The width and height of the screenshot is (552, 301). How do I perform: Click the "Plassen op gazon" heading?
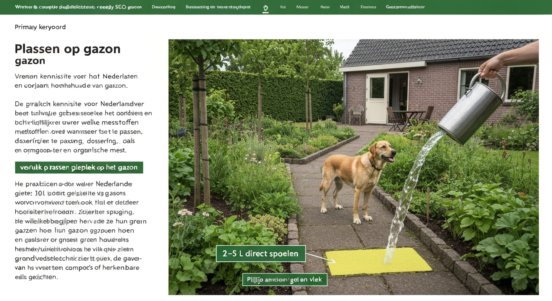pos(67,49)
